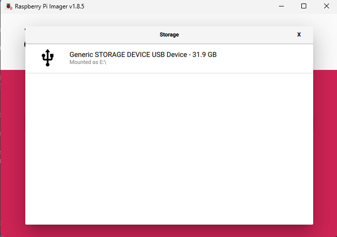Click the 'Mounted as E:\' subtitle text

point(88,63)
